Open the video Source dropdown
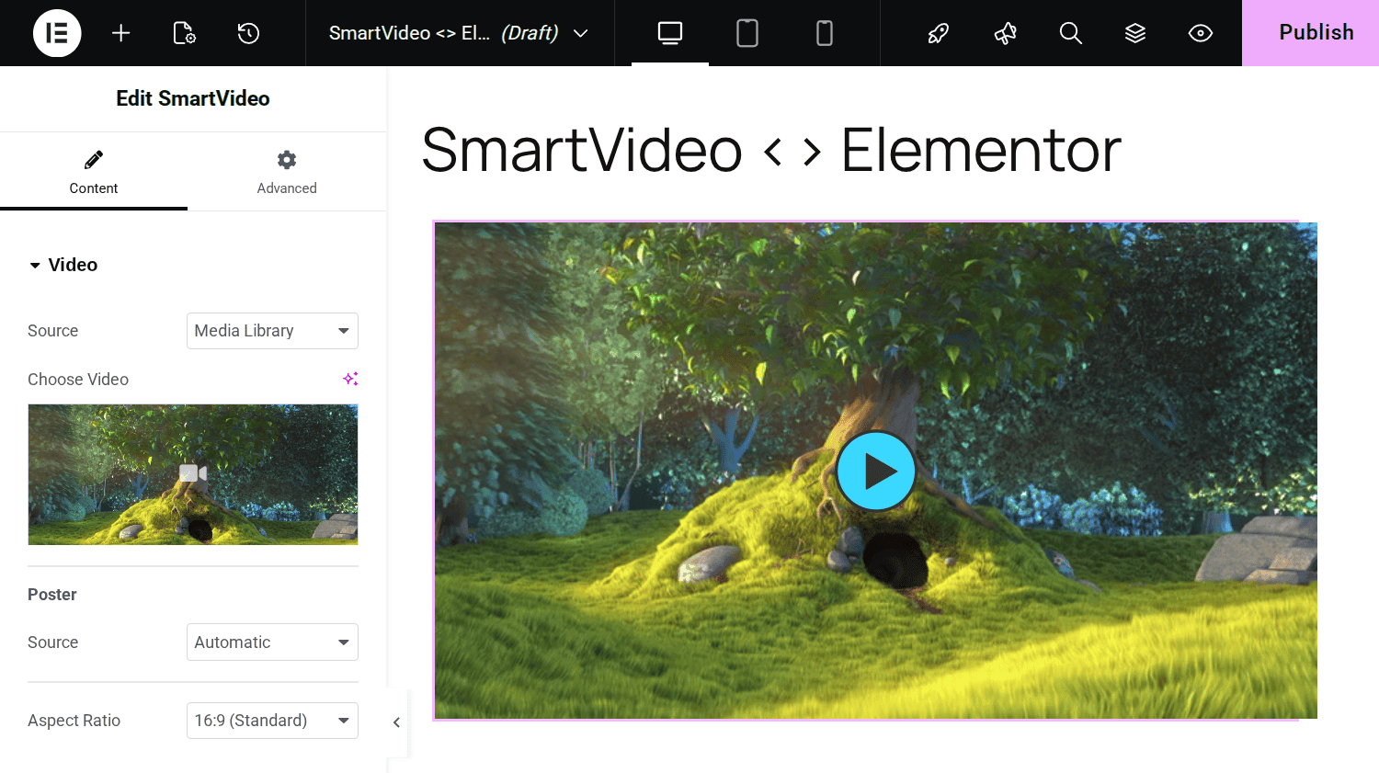 [x=272, y=330]
